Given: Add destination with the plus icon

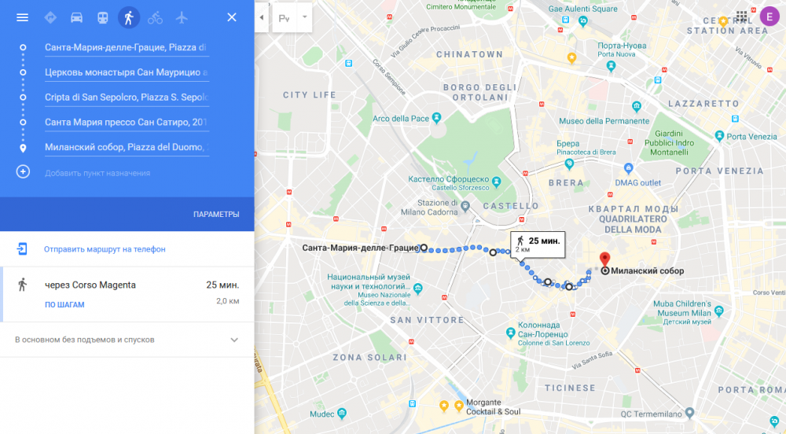Looking at the screenshot, I should (x=23, y=172).
